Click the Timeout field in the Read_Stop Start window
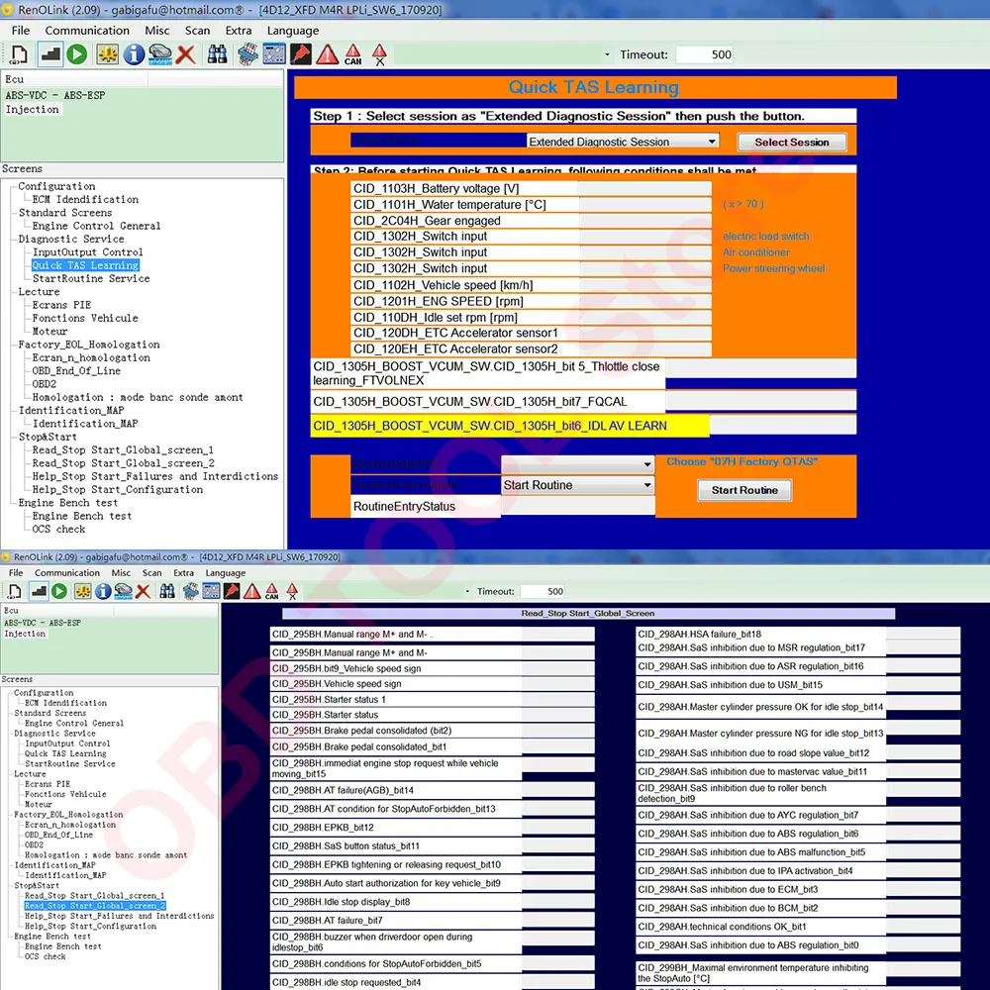The height and width of the screenshot is (990, 990). 544,592
